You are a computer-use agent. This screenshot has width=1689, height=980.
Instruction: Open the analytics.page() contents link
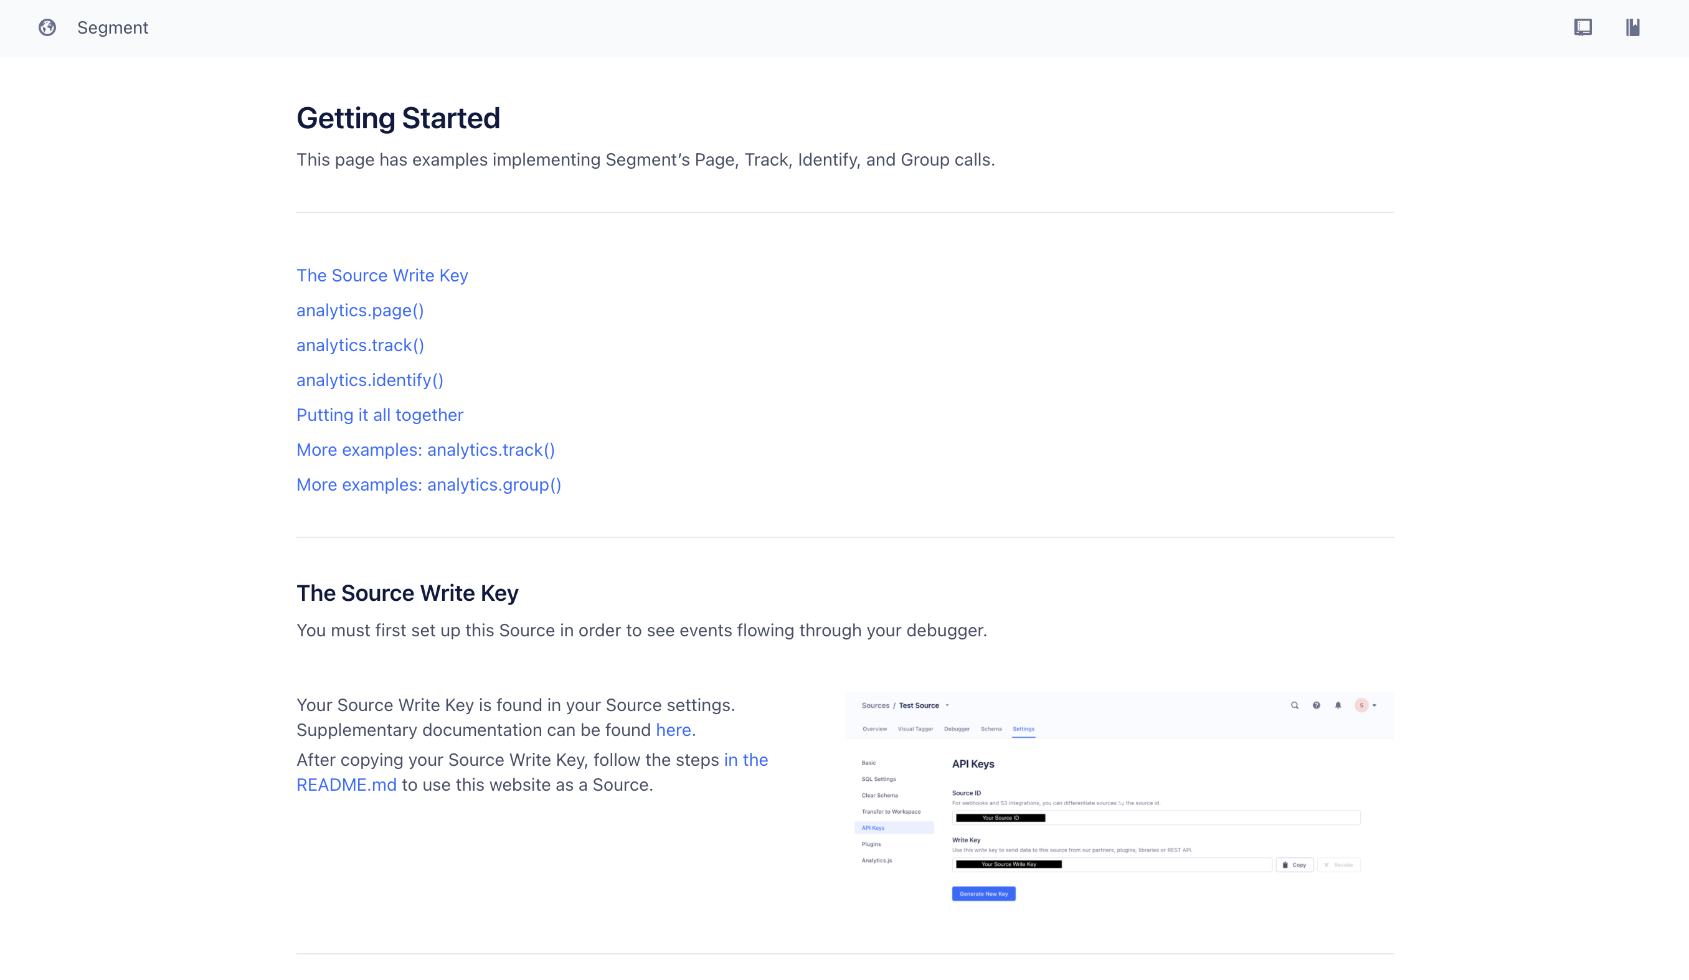[x=360, y=310]
